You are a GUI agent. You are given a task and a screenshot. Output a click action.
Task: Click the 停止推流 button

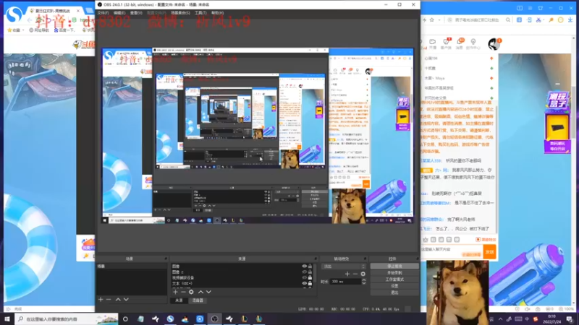click(394, 266)
